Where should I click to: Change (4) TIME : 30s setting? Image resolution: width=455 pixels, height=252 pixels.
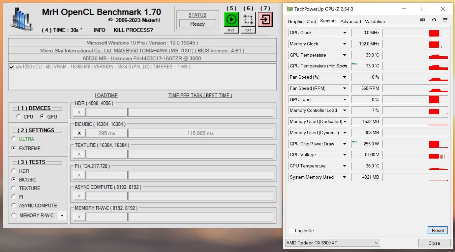tap(62, 30)
